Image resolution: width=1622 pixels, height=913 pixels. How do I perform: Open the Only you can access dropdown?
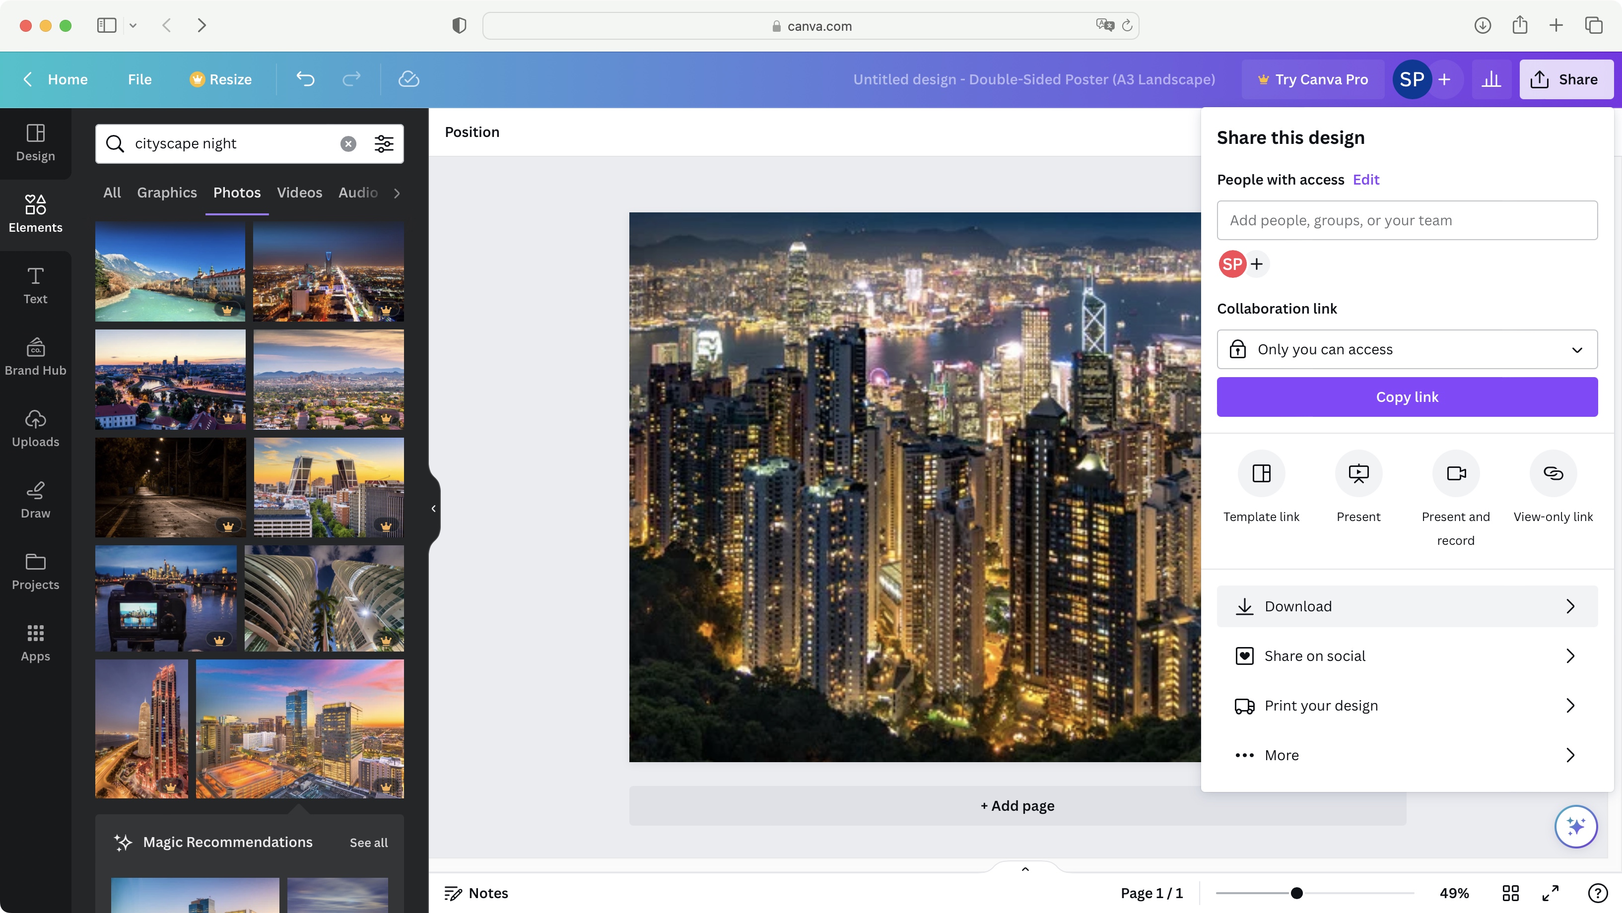point(1407,349)
